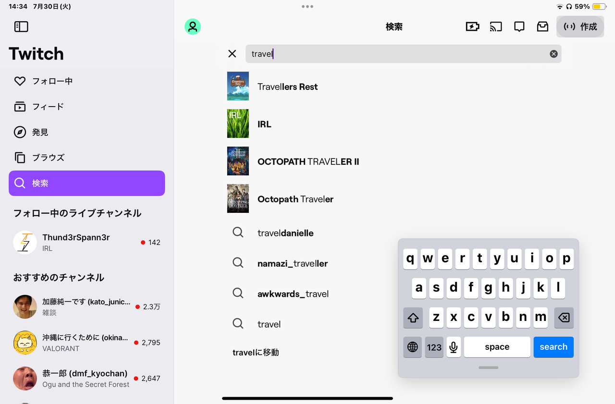Tap the 作成 create button
This screenshot has width=615, height=404.
(580, 27)
